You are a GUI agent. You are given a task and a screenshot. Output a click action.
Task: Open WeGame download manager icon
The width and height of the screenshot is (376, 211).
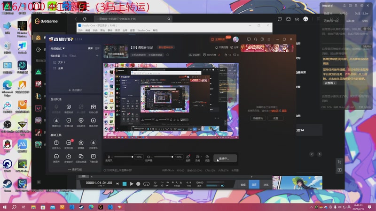pyautogui.click(x=297, y=19)
